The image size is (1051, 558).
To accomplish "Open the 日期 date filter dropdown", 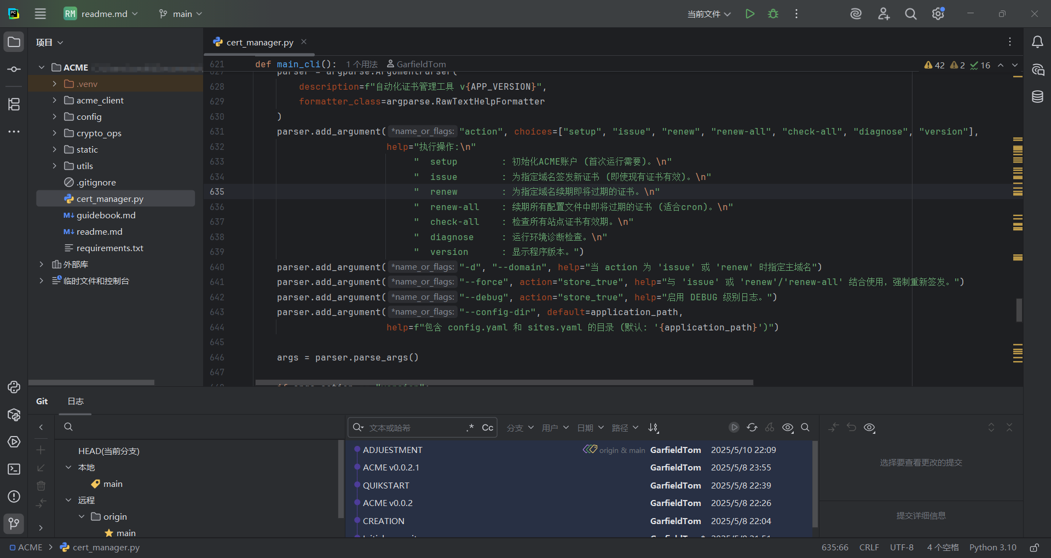I will point(590,428).
